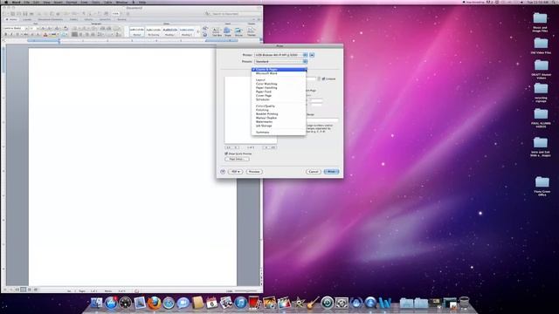Choose Booklet Printing option
The width and height of the screenshot is (559, 314).
[x=279, y=114]
